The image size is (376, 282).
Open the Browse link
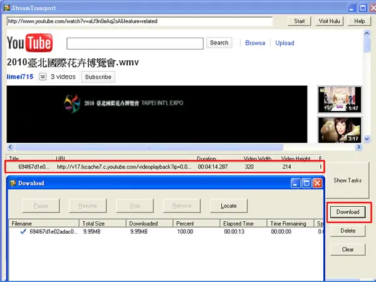coord(255,43)
